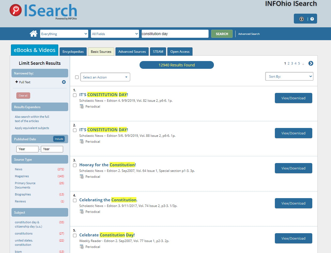
Task: Tick the checkbox for result 1
Action: [x=75, y=95]
